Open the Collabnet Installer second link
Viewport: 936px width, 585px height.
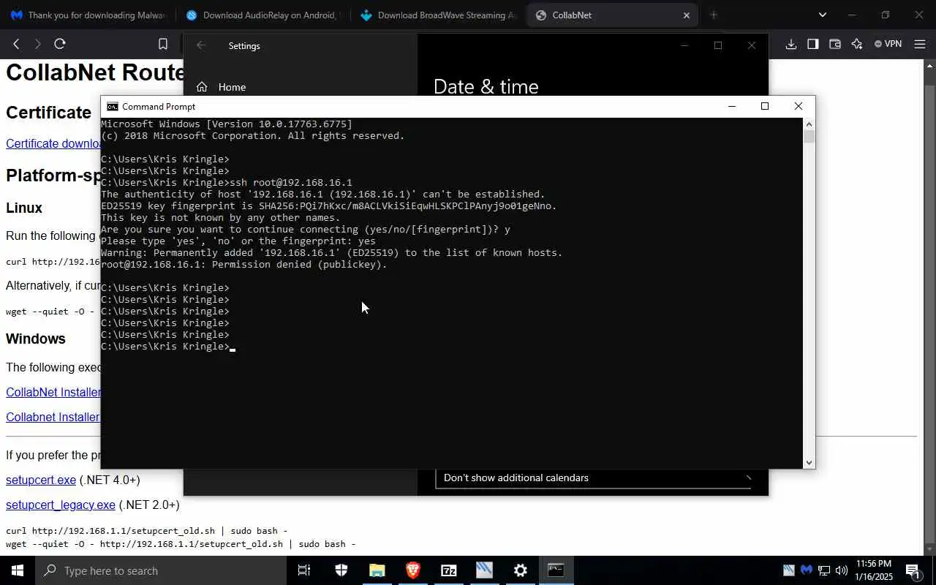(53, 417)
